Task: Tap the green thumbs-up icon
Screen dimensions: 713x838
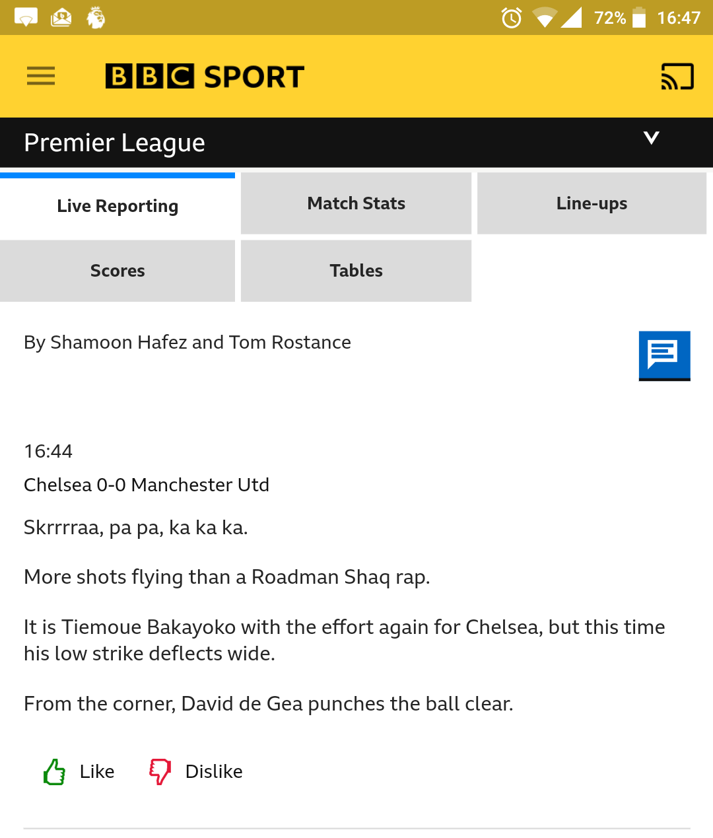Action: [x=54, y=771]
